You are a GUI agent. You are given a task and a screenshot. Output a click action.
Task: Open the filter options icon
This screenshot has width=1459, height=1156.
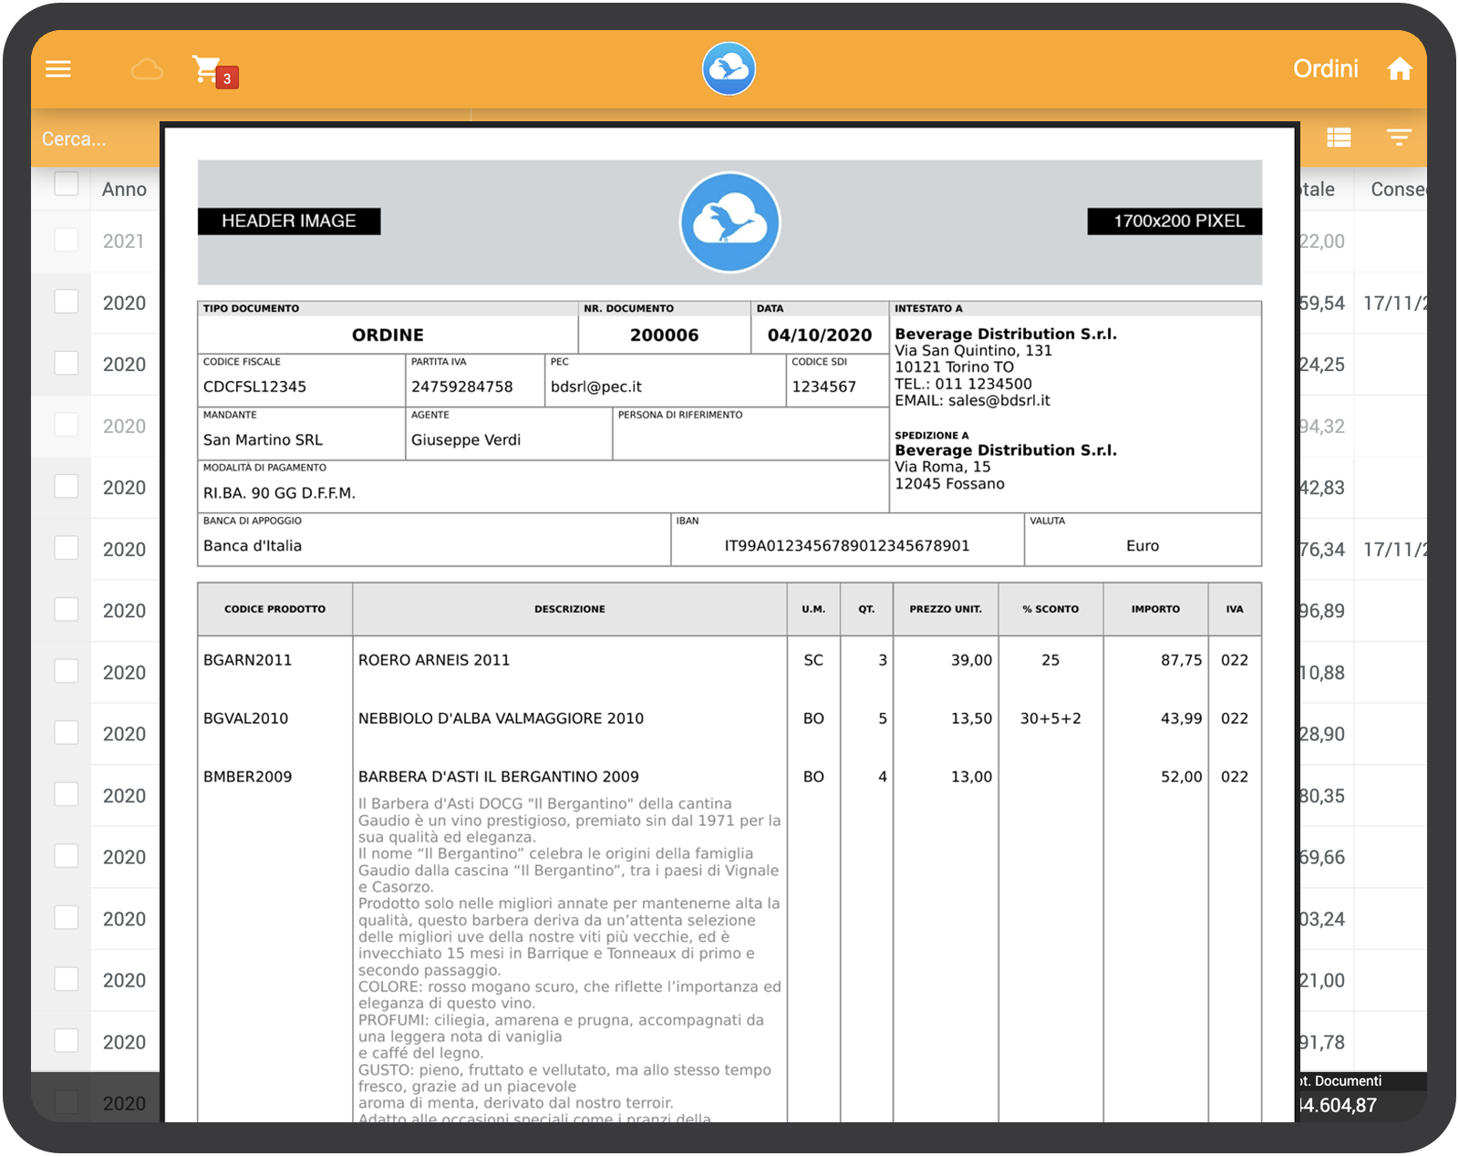click(x=1399, y=138)
